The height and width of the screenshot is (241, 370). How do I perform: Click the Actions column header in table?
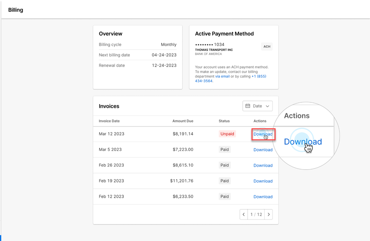tap(260, 121)
